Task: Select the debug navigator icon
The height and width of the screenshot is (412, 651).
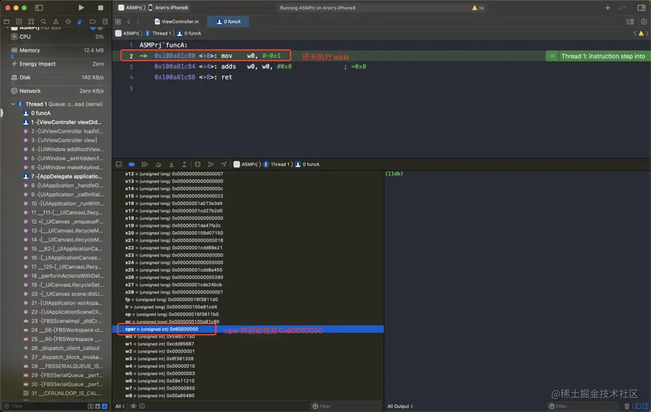Action: click(x=80, y=22)
